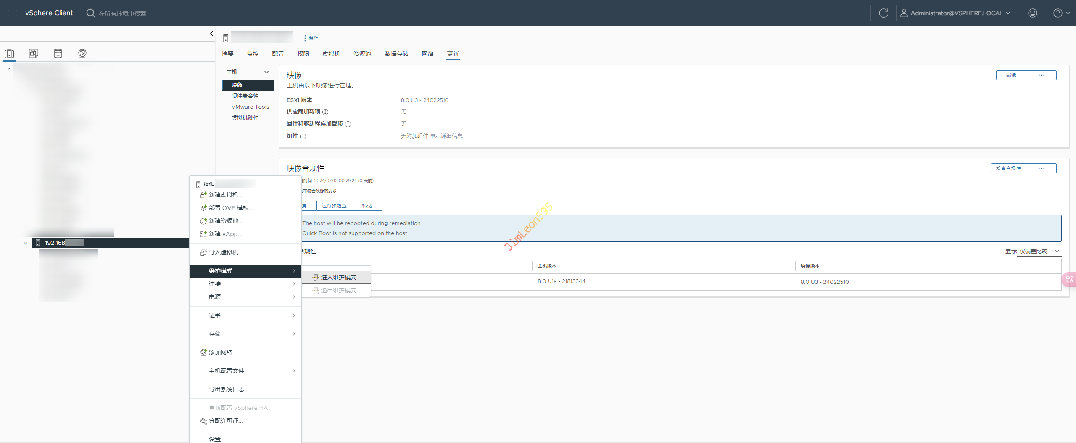Show info for 供应商加载项

coord(325,112)
